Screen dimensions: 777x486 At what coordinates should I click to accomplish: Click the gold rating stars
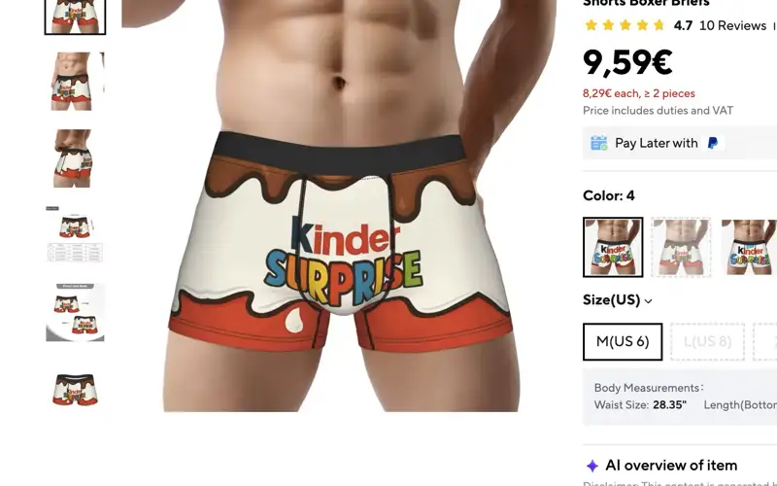point(625,25)
